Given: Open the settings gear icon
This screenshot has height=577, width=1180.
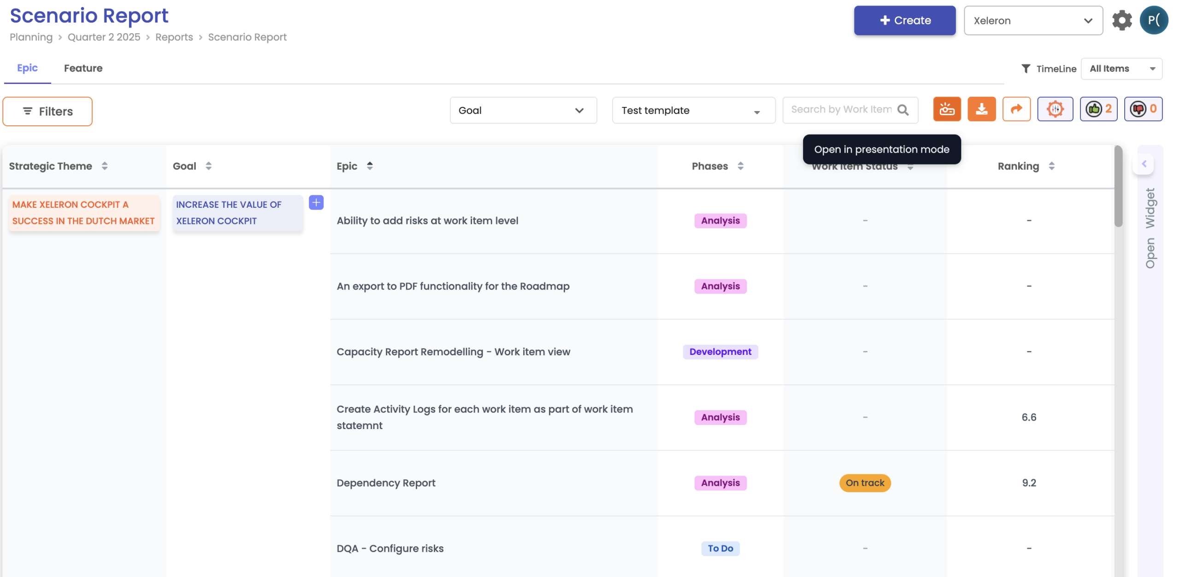Looking at the screenshot, I should click(1121, 20).
